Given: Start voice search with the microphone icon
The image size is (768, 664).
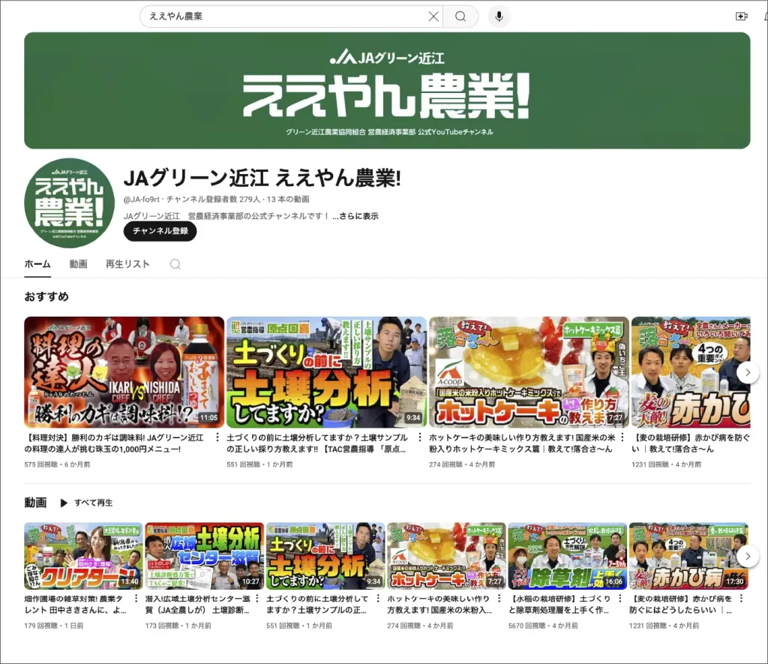Looking at the screenshot, I should click(x=499, y=17).
